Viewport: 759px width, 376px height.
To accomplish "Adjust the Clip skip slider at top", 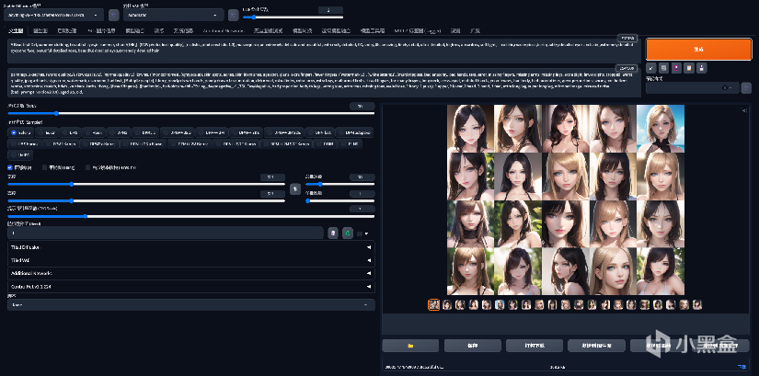I will click(293, 17).
